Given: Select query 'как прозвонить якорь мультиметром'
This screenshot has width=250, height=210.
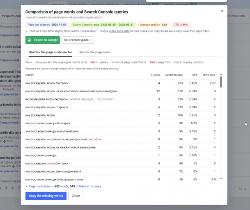Looking at the screenshot, I should pyautogui.click(x=52, y=131).
